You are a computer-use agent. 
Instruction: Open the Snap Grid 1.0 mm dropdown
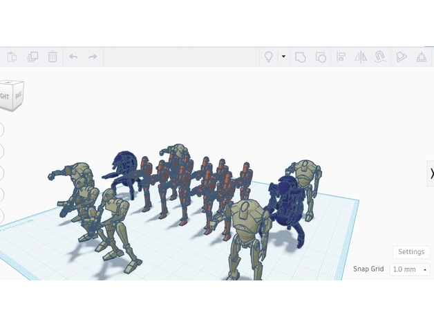coord(409,269)
